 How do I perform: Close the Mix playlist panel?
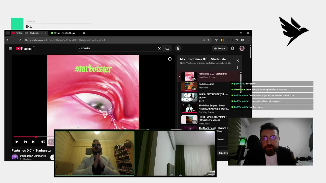pyautogui.click(x=238, y=60)
